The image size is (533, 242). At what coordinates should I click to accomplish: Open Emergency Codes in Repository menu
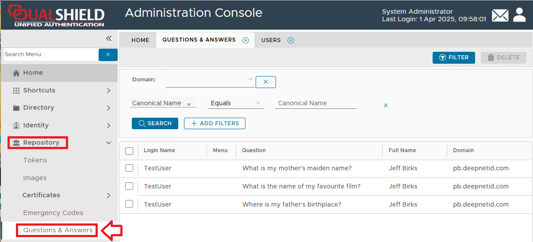point(53,213)
